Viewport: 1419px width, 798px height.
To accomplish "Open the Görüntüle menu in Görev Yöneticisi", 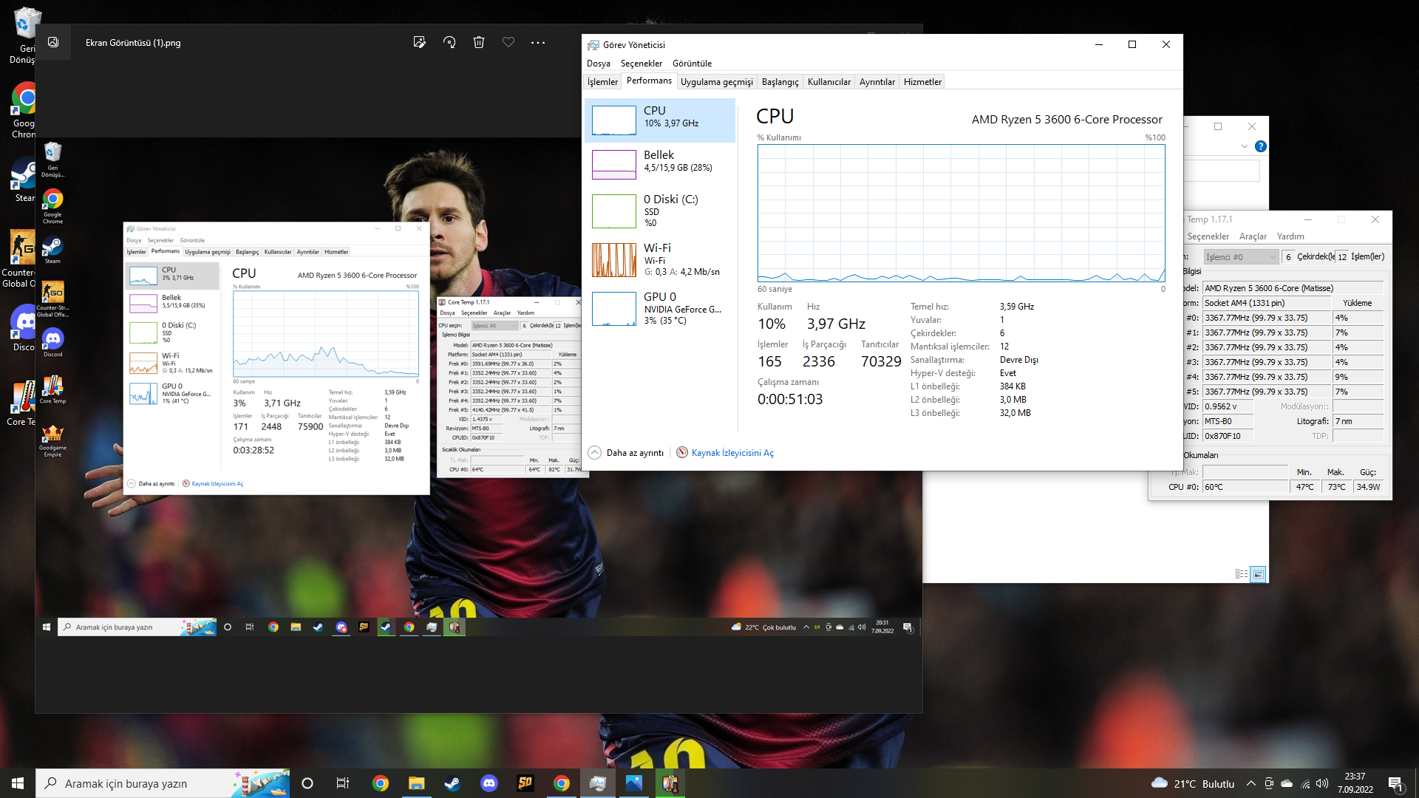I will click(x=692, y=64).
